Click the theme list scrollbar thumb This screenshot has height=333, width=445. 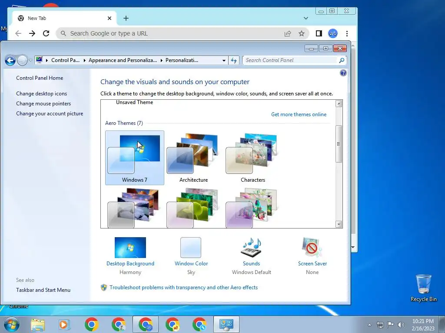point(339,144)
